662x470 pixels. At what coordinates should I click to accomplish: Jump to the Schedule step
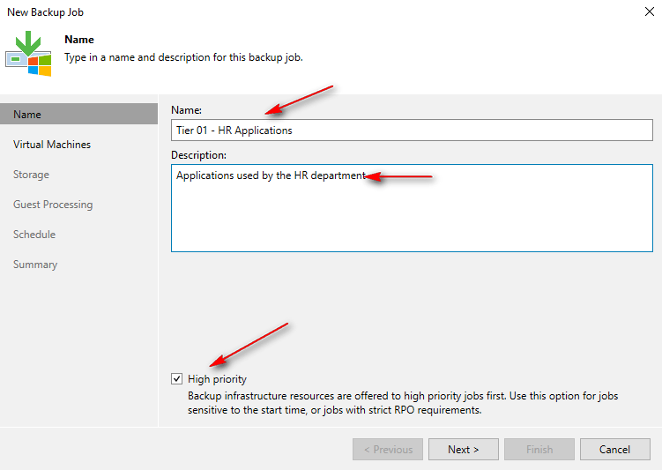point(34,235)
